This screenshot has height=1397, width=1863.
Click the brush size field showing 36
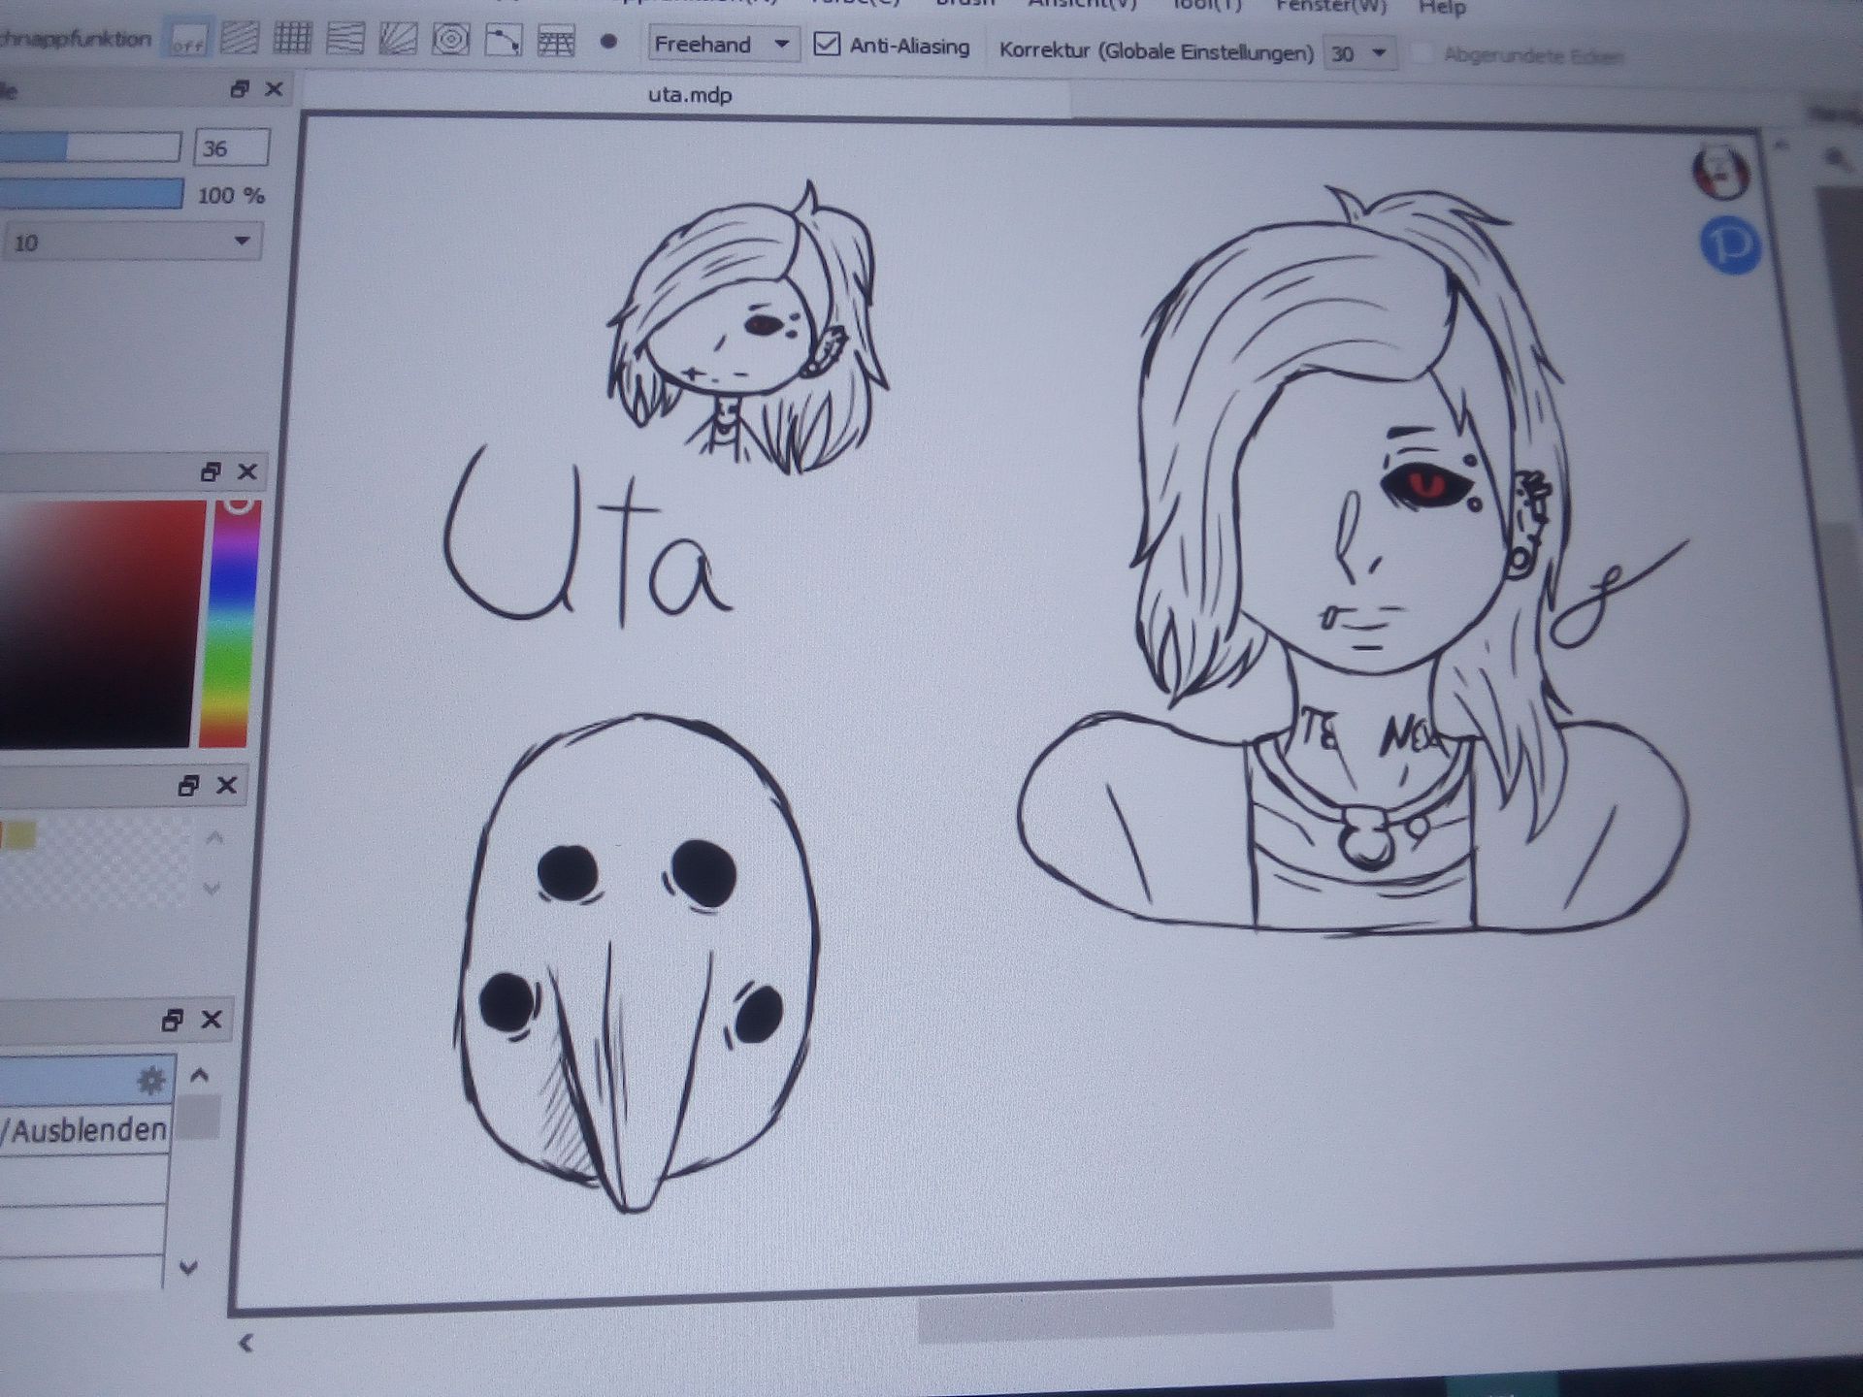click(232, 147)
